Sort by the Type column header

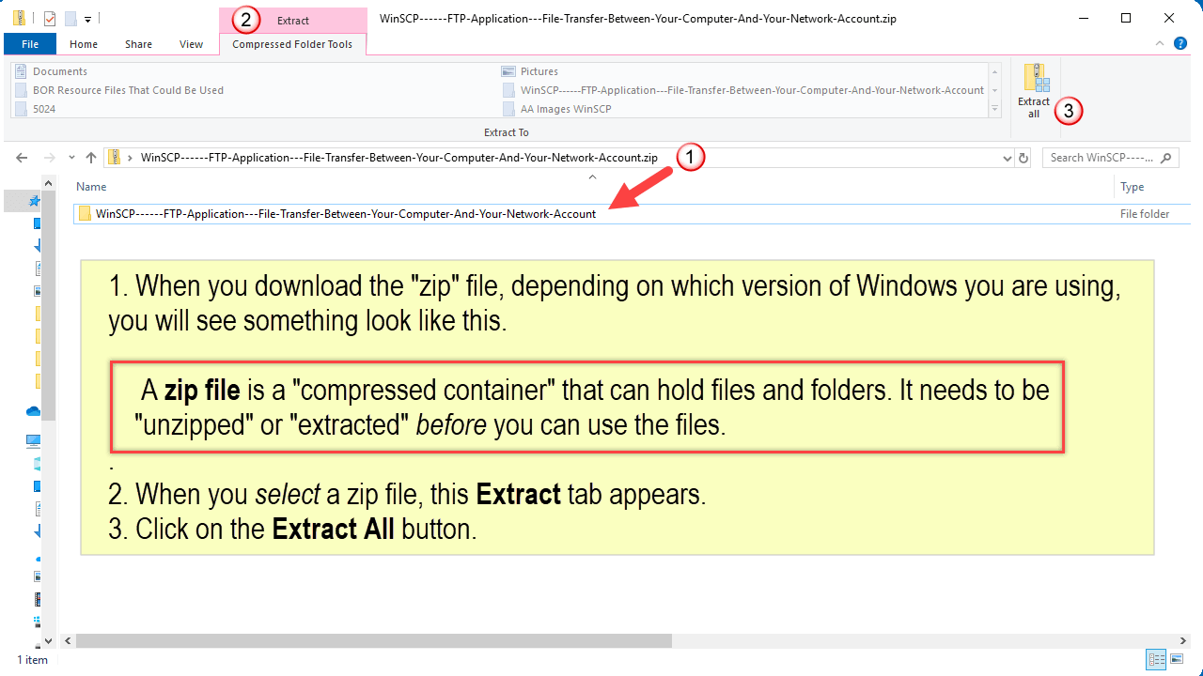point(1132,187)
